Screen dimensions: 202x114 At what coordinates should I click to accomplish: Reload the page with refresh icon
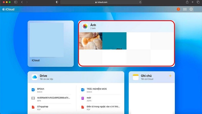click(x=140, y=2)
